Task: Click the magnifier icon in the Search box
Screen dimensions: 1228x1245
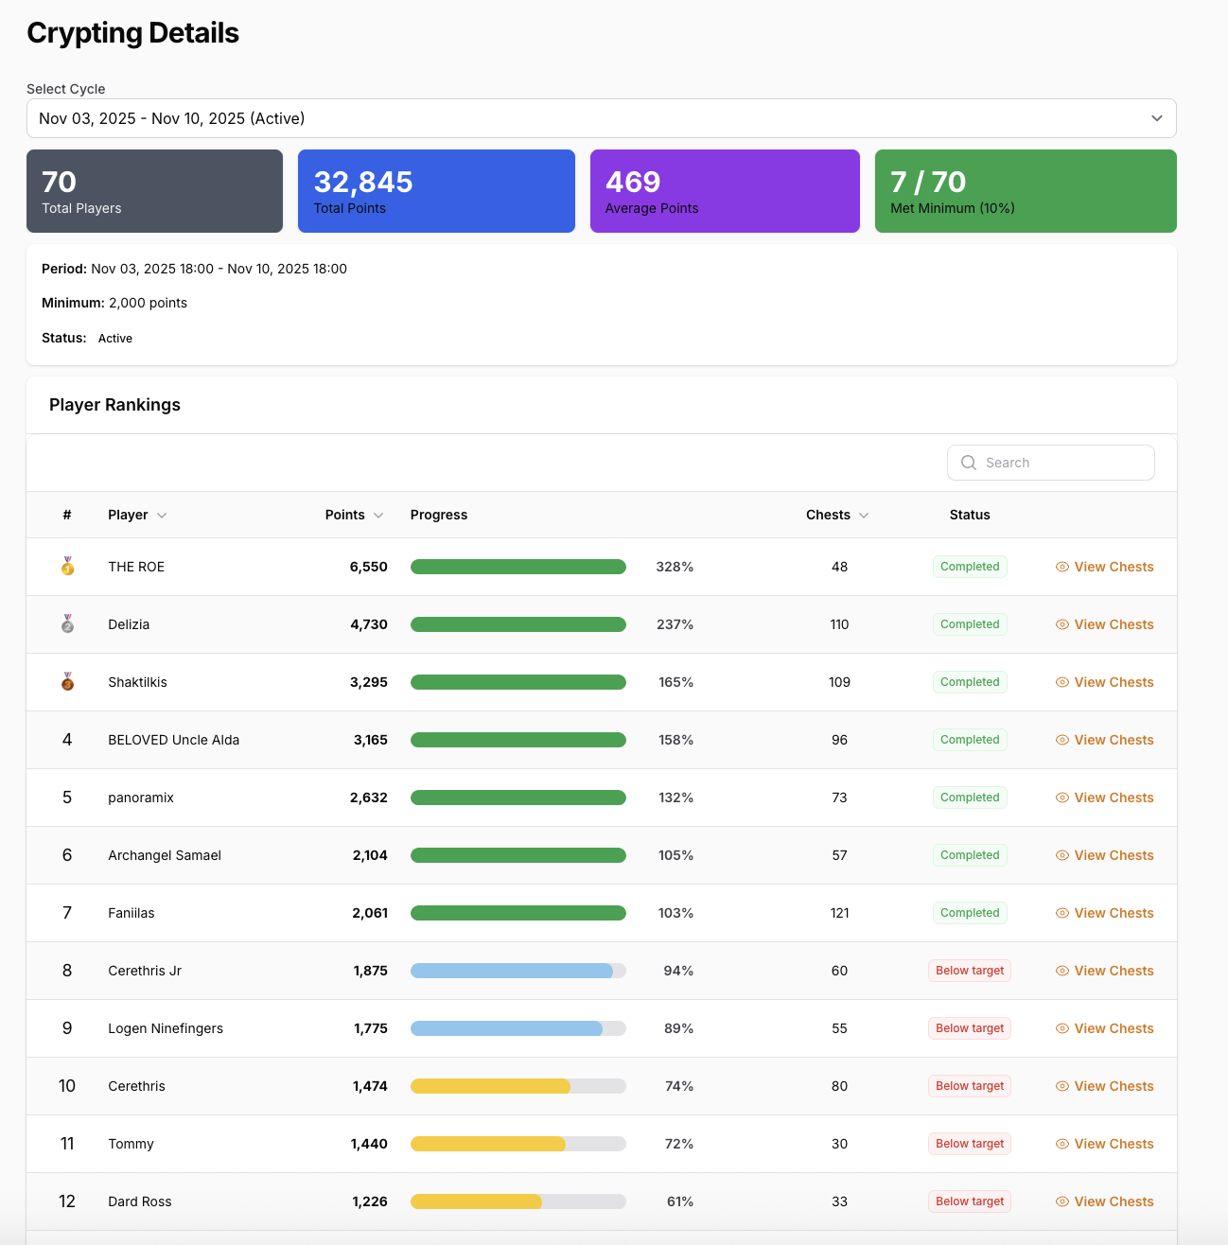Action: pos(969,463)
